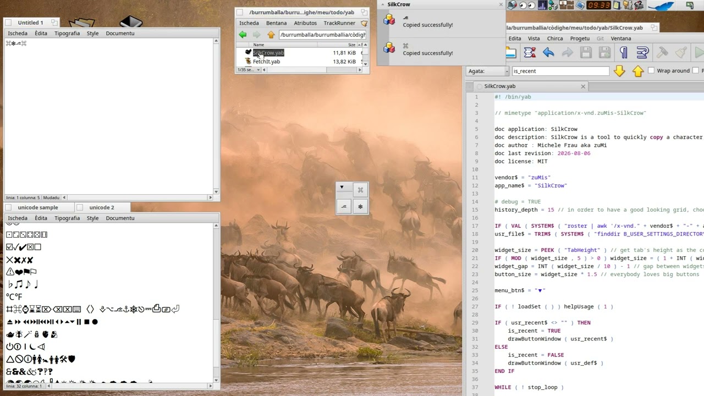
Task: Close the SilkCrow.yab editor tab
Action: pyautogui.click(x=583, y=86)
